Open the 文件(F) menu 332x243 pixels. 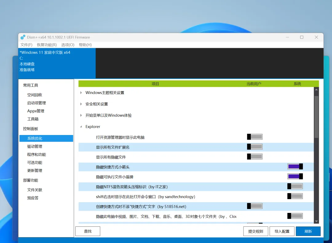tap(26, 45)
